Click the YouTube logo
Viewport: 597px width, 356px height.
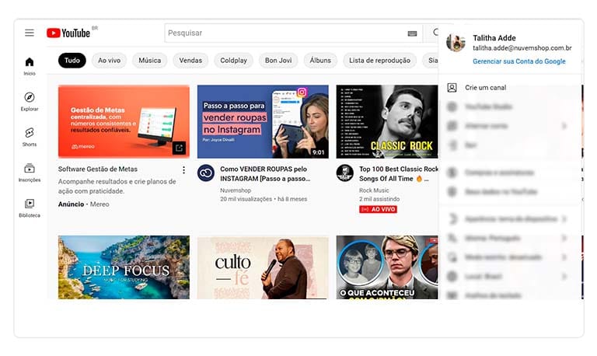point(69,33)
